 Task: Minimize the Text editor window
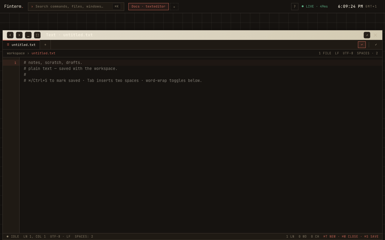(28, 35)
